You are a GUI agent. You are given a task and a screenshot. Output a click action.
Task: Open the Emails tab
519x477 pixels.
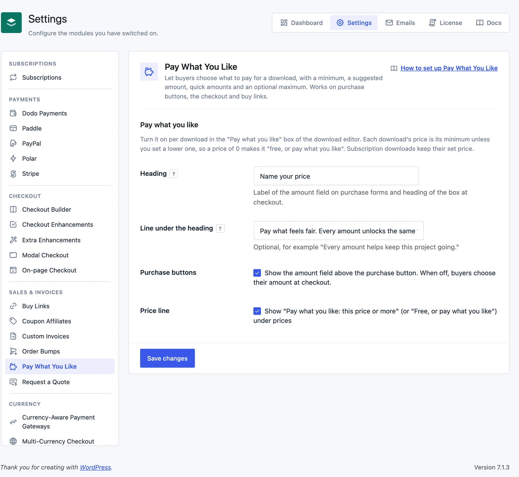(x=400, y=23)
